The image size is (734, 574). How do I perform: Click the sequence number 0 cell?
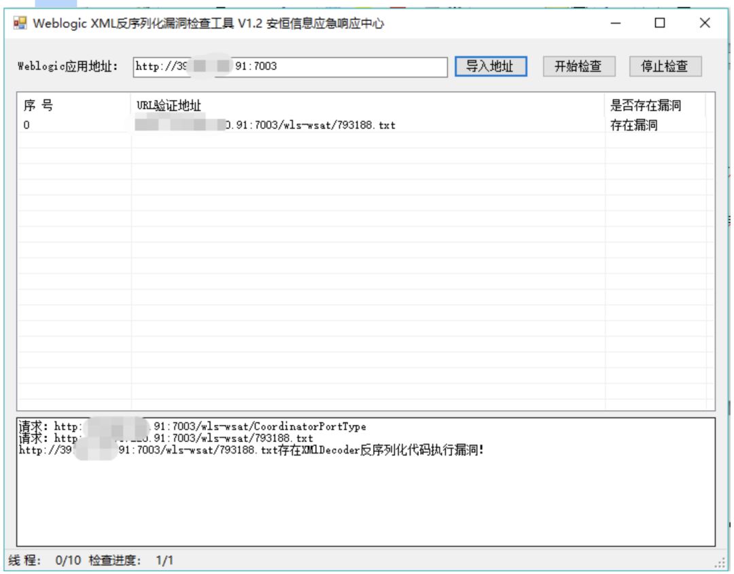click(x=27, y=126)
